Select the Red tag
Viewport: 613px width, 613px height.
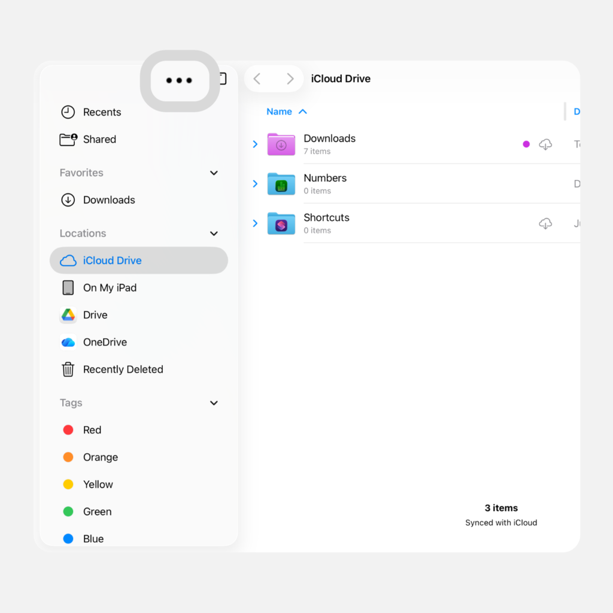pyautogui.click(x=92, y=430)
